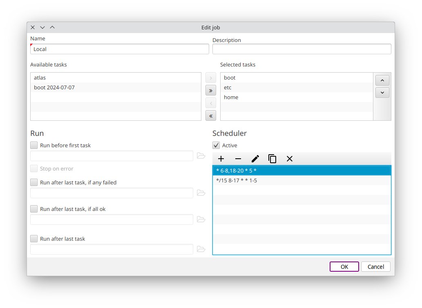Open file browser for Run after last task
This screenshot has height=308, width=422.
[201, 249]
